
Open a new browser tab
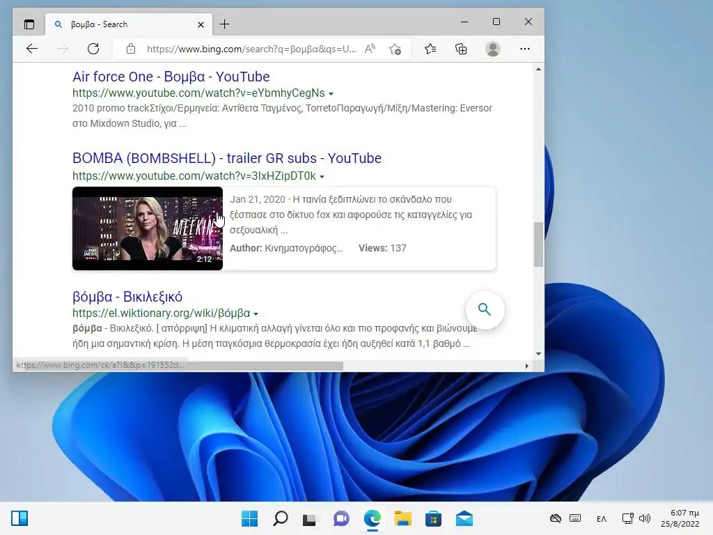click(x=225, y=24)
